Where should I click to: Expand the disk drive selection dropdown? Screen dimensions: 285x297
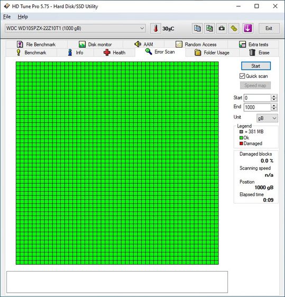click(142, 28)
